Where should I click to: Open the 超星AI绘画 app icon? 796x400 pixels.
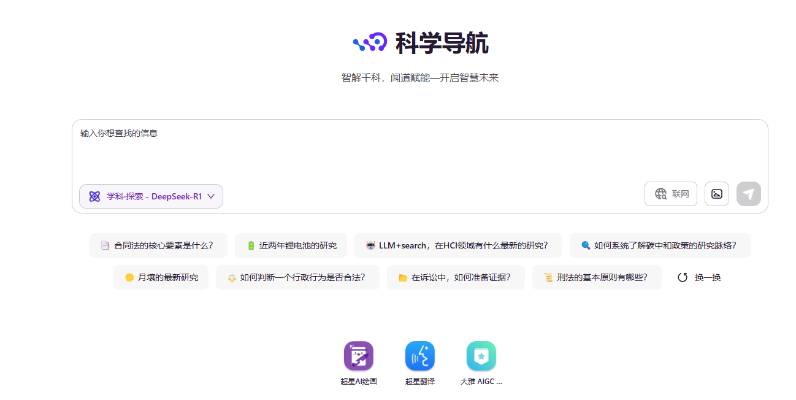(358, 356)
